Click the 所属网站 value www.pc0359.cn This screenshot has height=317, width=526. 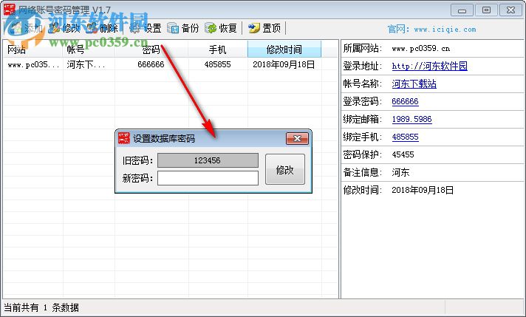point(420,49)
